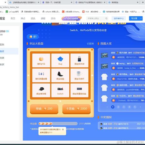
Task: Click the address bar URL
Action: [x=9, y=7]
